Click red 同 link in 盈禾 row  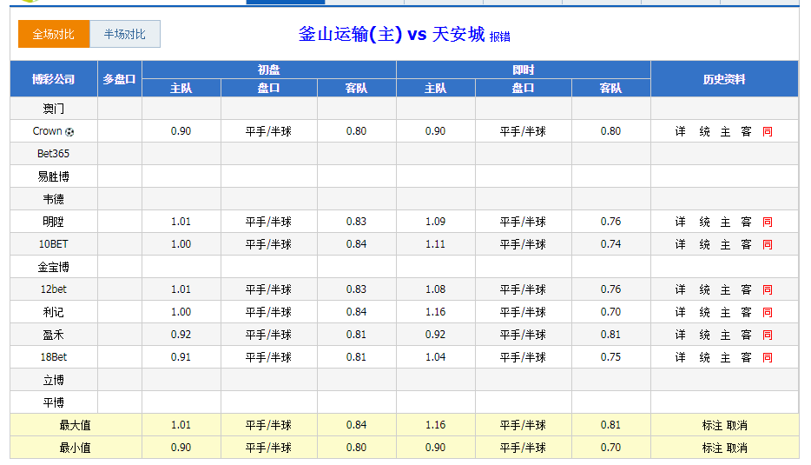click(768, 335)
